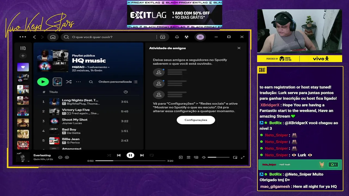
Task: Seek on the song progress bar
Action: [130, 161]
